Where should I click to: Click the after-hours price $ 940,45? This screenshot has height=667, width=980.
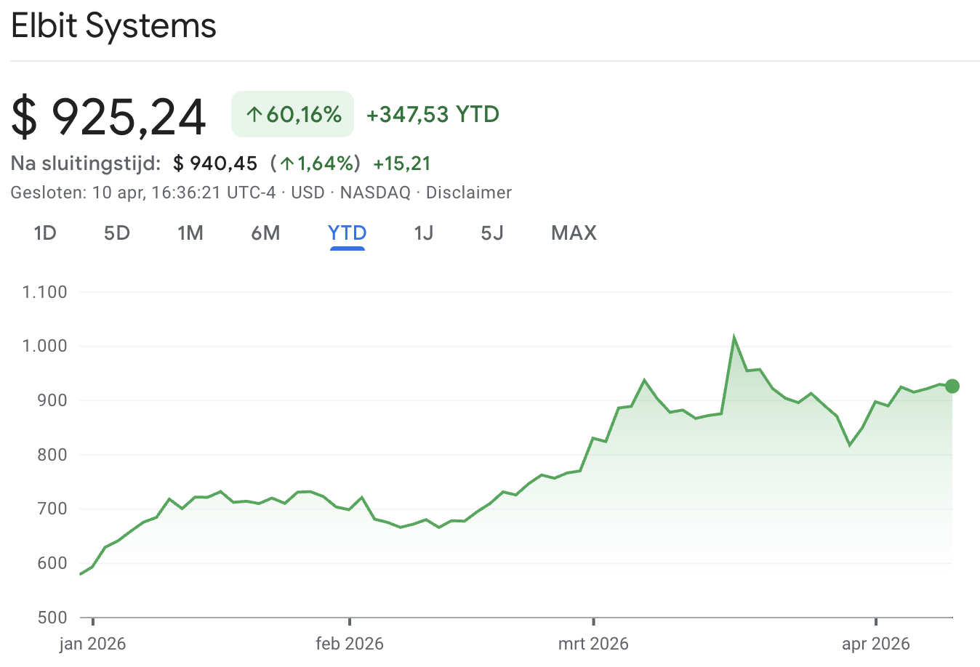(215, 163)
